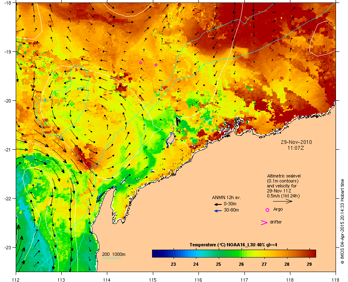348x282 pixels.
Task: Click the 'Altimetric sealevel' legend text
Action: (284, 176)
